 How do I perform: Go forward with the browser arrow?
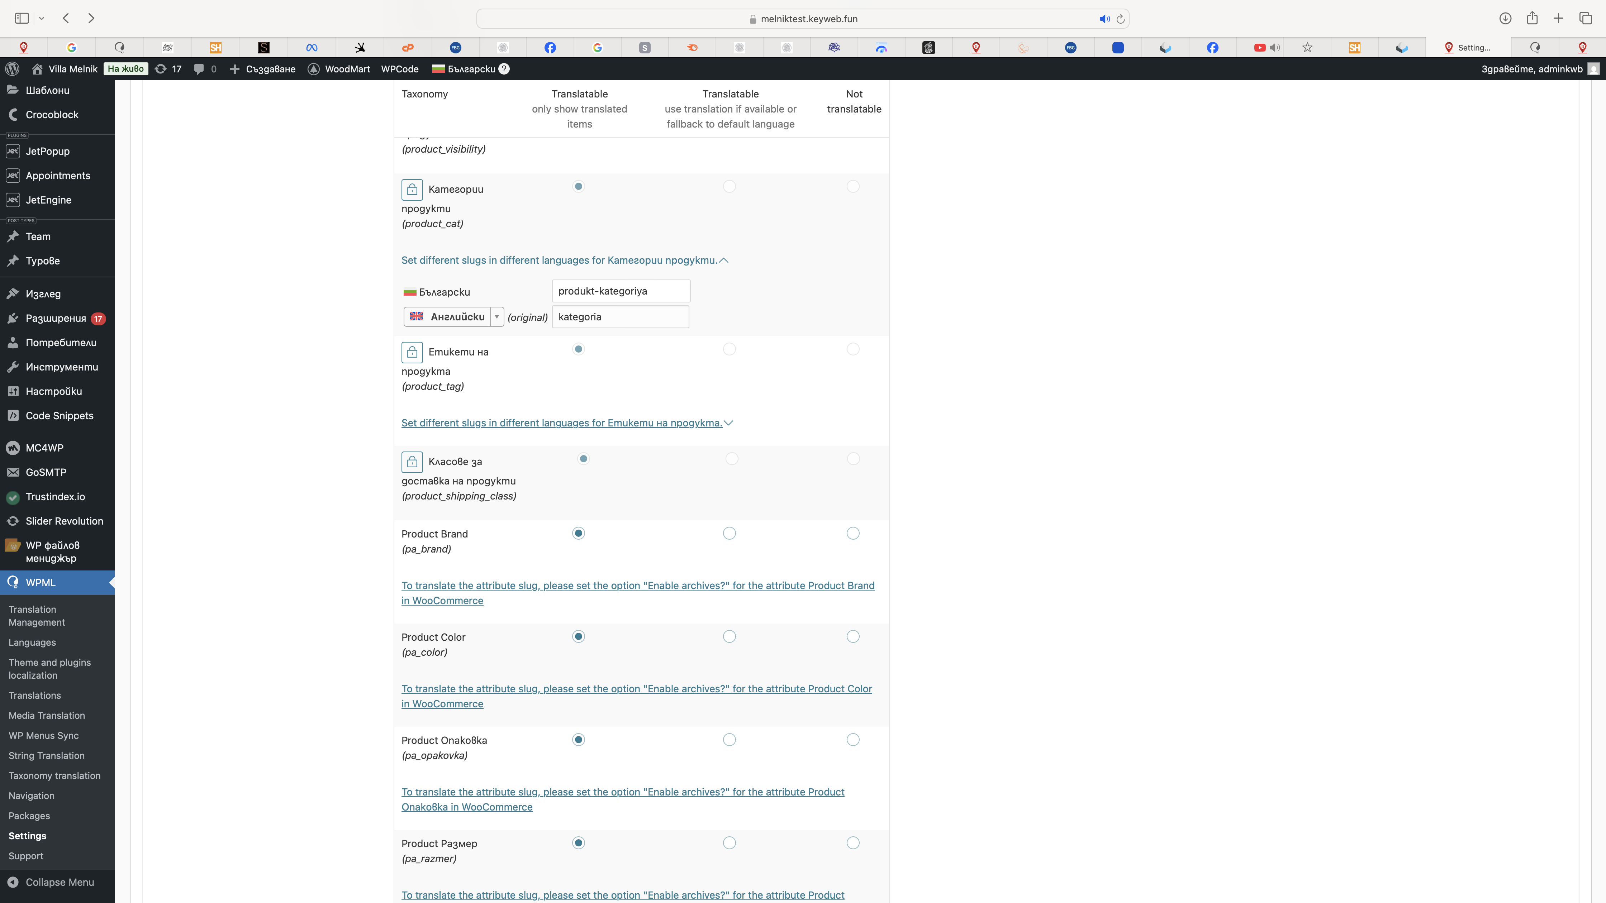tap(91, 19)
